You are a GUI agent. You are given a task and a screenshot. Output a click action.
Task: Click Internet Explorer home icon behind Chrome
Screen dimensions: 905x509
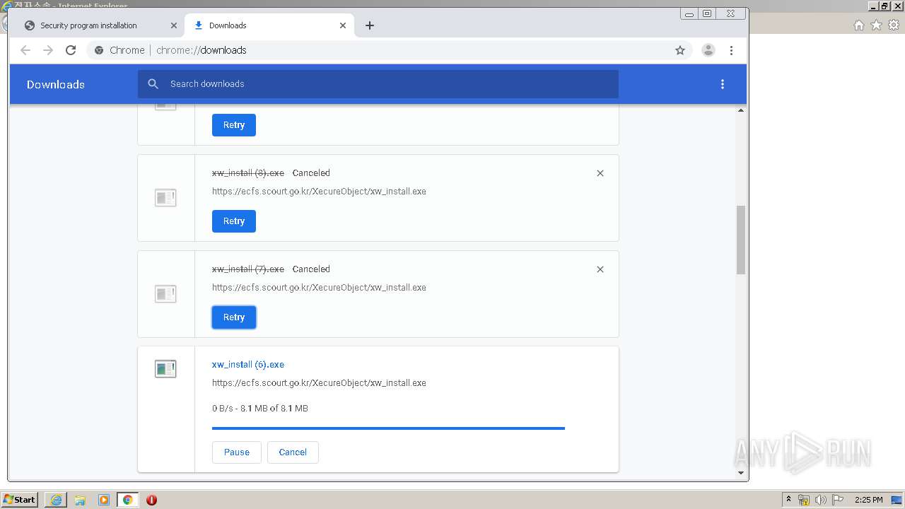pos(858,25)
